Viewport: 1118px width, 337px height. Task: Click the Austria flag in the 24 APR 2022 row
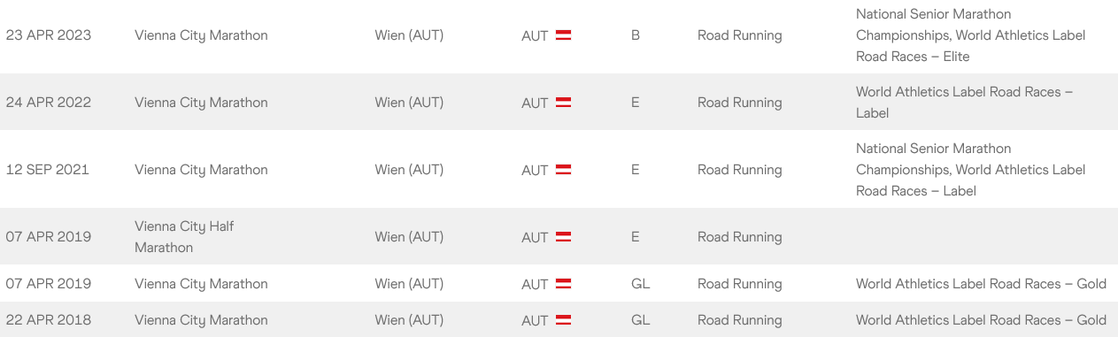pos(563,103)
